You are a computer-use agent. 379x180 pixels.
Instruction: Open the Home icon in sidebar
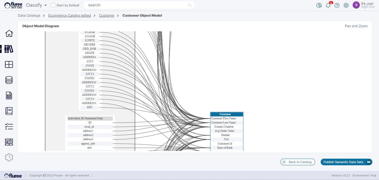click(9, 34)
